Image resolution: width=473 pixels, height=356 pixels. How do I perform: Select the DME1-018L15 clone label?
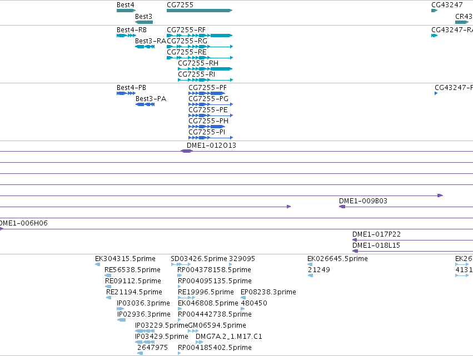(x=376, y=245)
